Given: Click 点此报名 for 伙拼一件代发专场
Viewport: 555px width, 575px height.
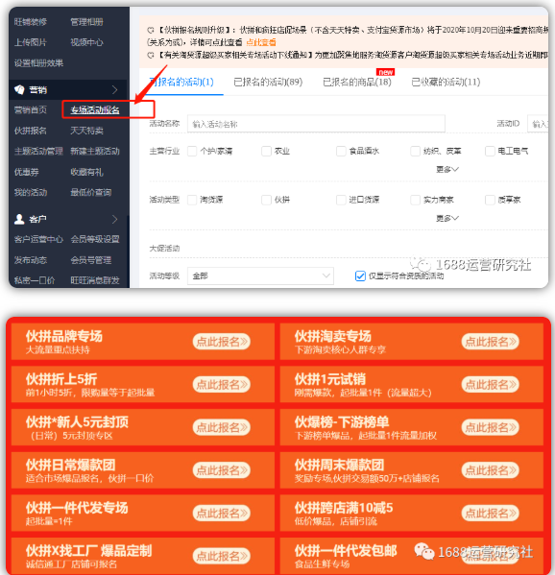Looking at the screenshot, I should (x=222, y=513).
